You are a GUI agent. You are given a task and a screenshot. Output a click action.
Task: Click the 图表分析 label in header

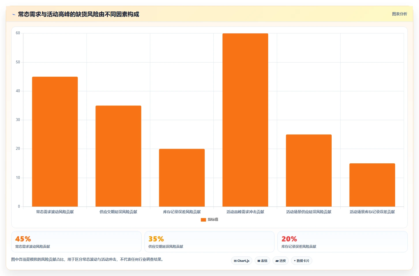click(399, 14)
